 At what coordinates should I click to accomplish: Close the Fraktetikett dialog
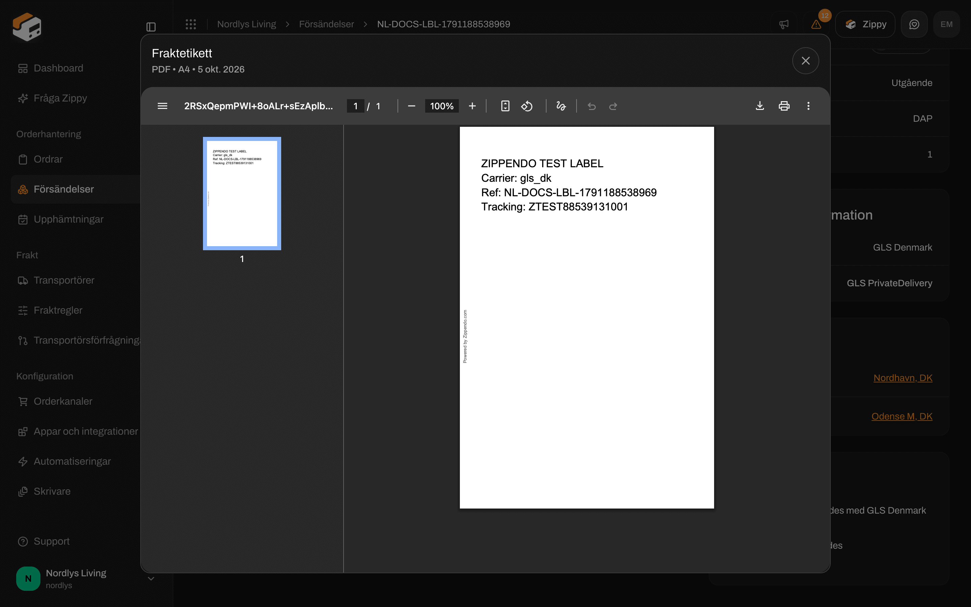pyautogui.click(x=805, y=61)
